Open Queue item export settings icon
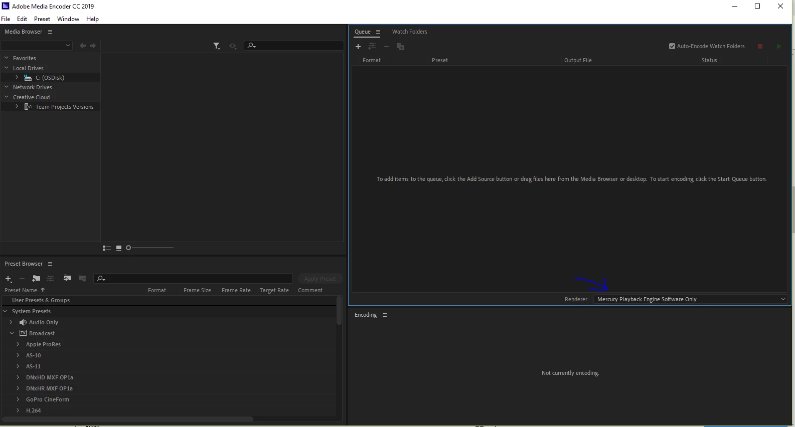Viewport: 795px width, 427px height. [372, 46]
